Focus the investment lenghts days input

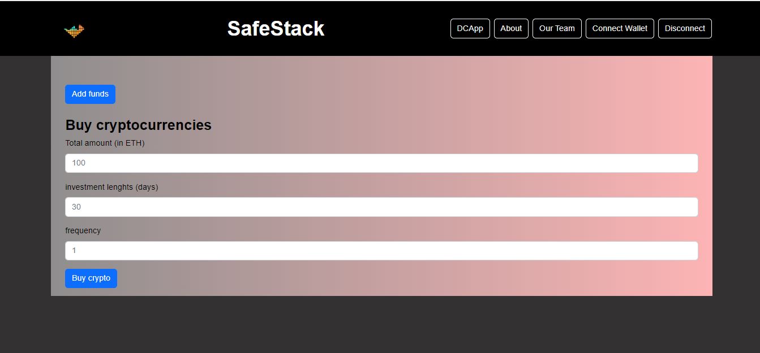tap(381, 207)
